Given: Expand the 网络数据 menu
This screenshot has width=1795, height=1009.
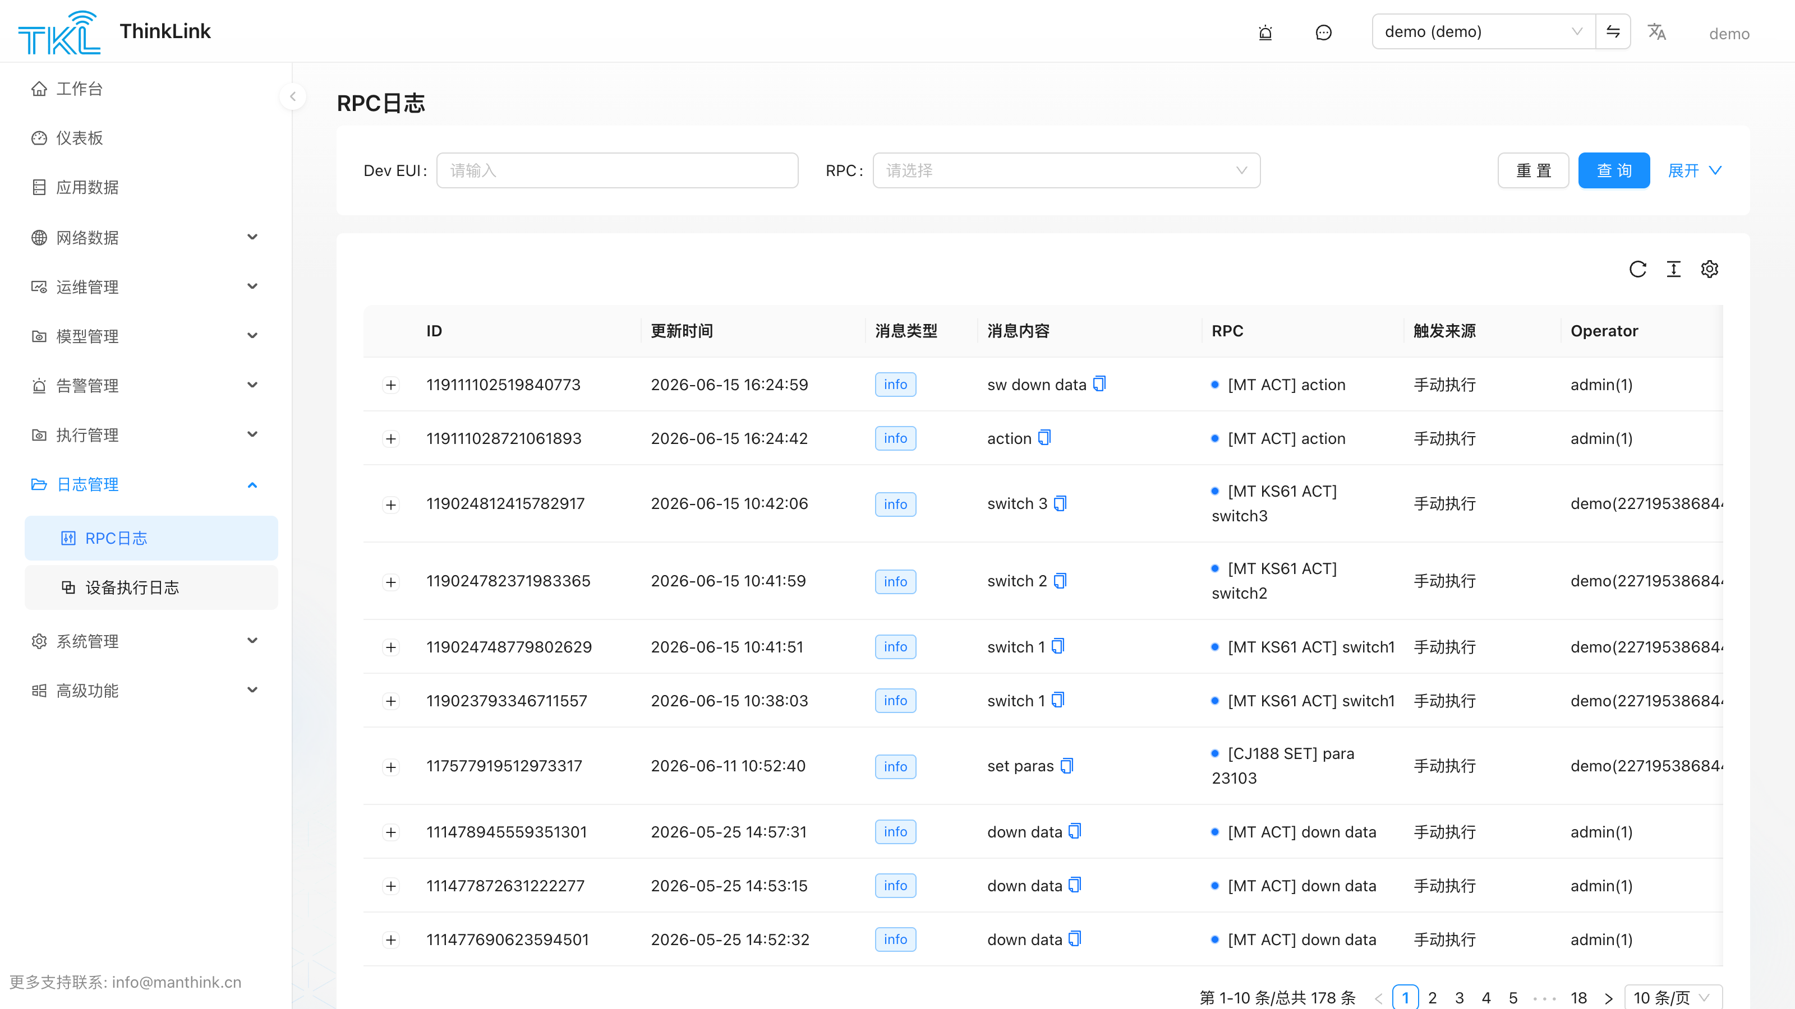Looking at the screenshot, I should click(x=145, y=238).
